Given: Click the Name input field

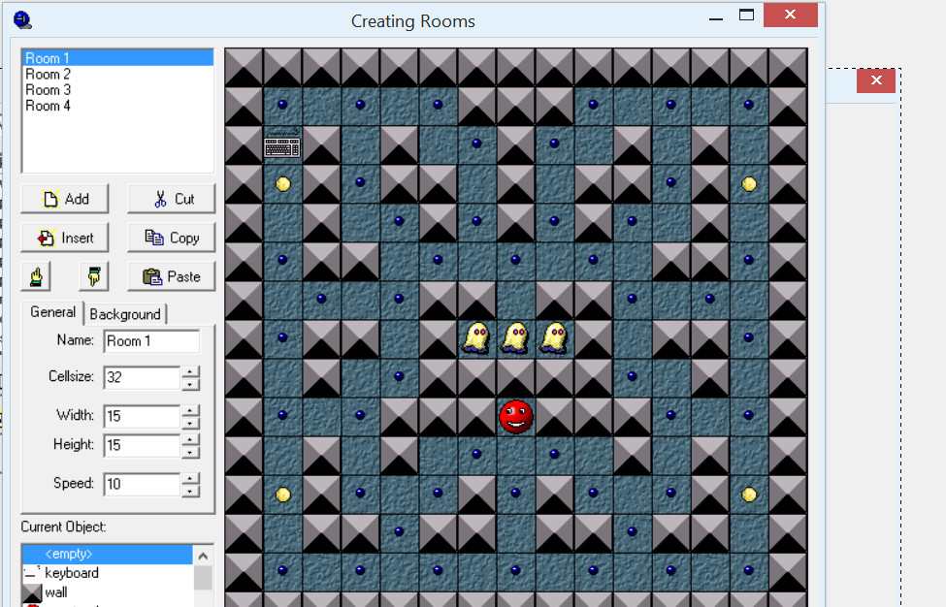Looking at the screenshot, I should click(151, 341).
